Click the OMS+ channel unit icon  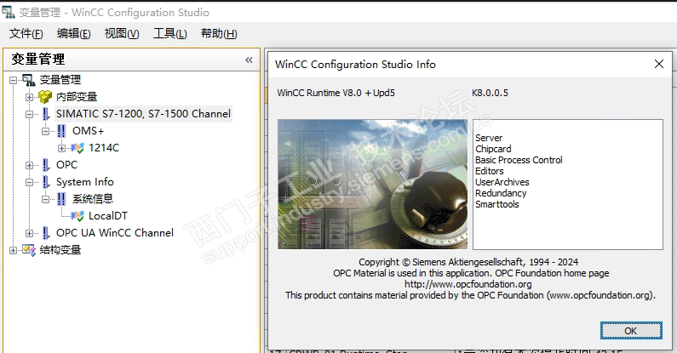coord(61,131)
